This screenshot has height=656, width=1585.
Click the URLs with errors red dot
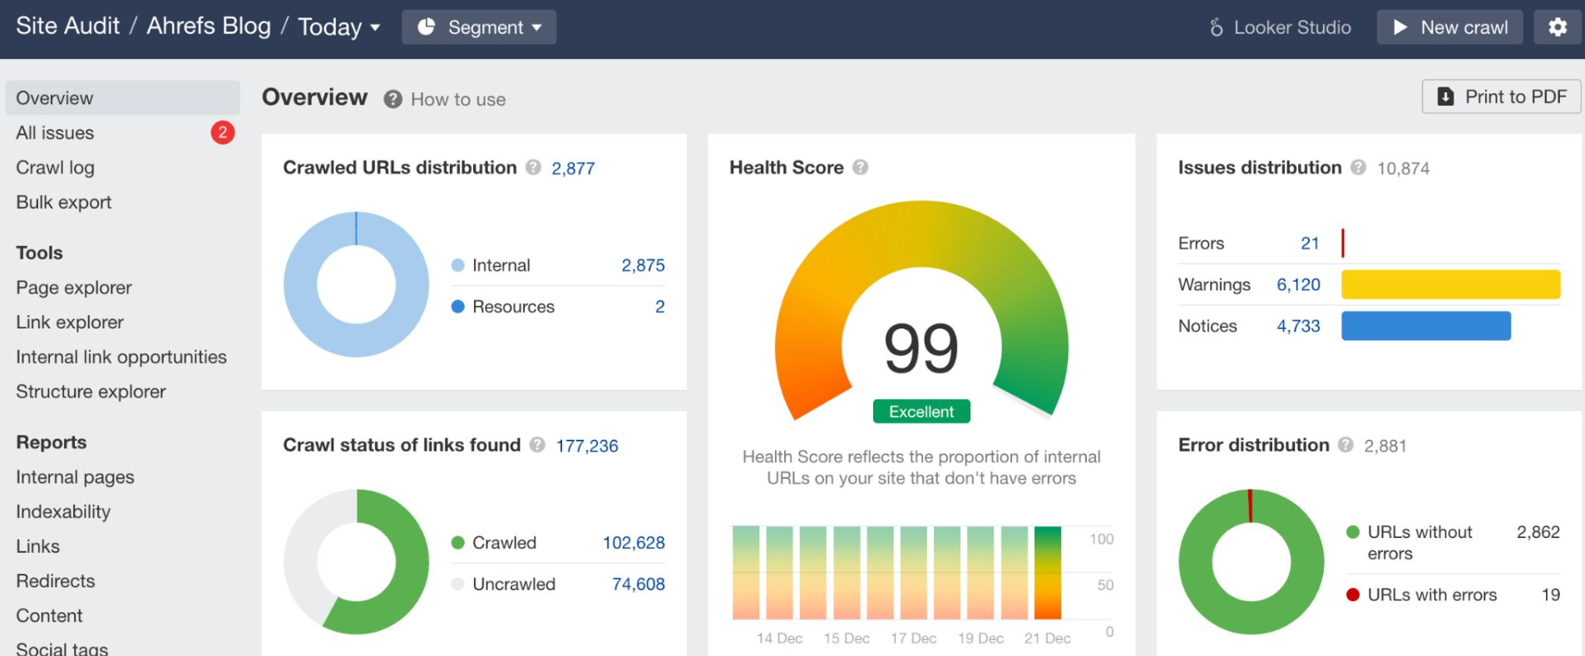click(x=1353, y=594)
